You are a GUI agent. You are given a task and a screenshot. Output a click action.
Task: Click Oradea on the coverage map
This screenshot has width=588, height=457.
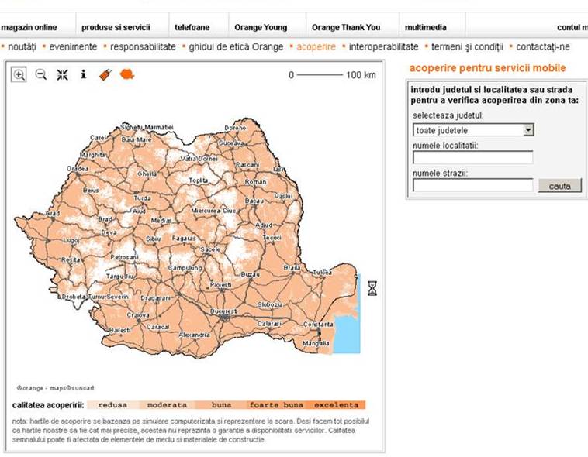[78, 169]
